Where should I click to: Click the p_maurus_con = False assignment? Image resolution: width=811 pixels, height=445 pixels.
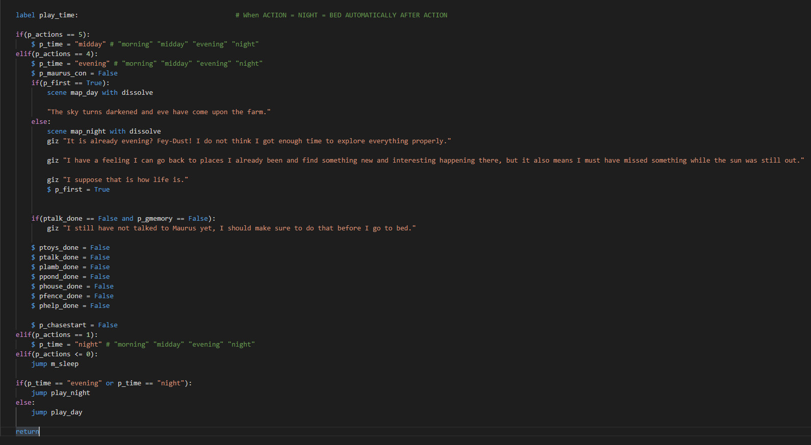tap(74, 73)
